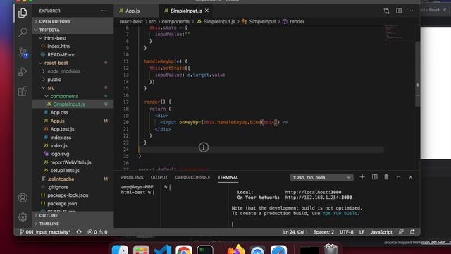Viewport: 451px width, 254px height.
Task: Open Google Chrome in the dock
Action: [x=184, y=250]
